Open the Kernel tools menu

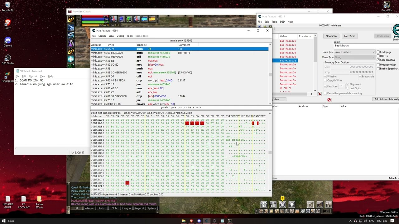click(x=142, y=36)
